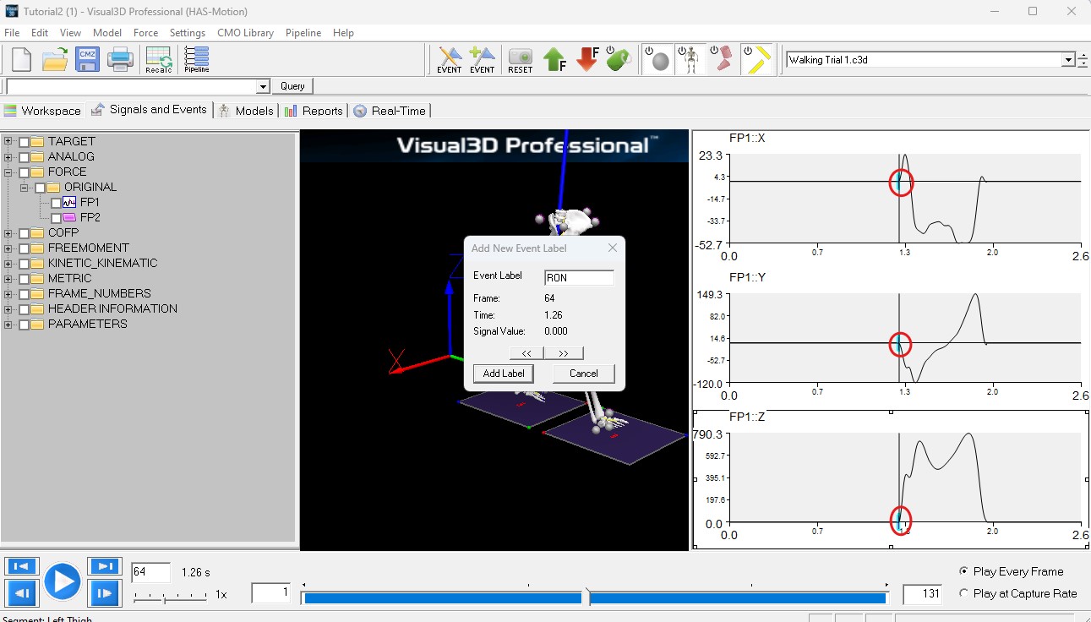Close the Add New Event Label dialog

(x=613, y=248)
